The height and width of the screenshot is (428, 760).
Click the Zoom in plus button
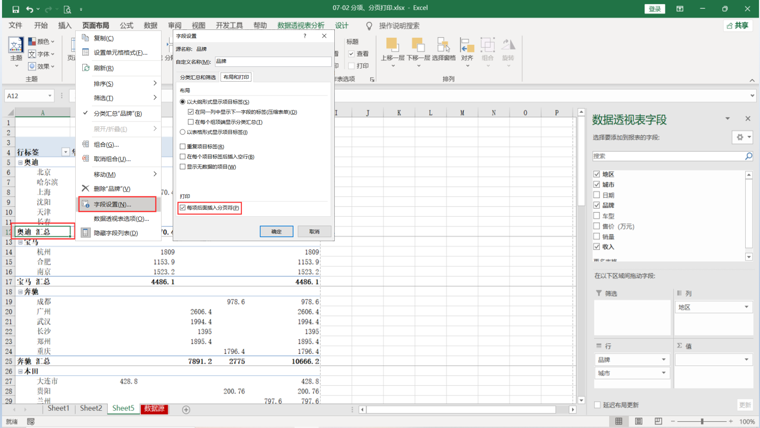731,421
